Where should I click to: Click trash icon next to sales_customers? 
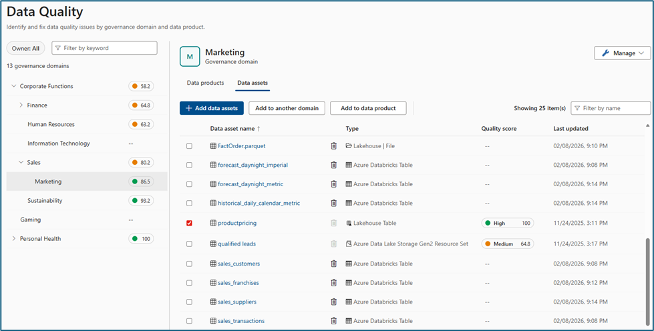pos(334,264)
